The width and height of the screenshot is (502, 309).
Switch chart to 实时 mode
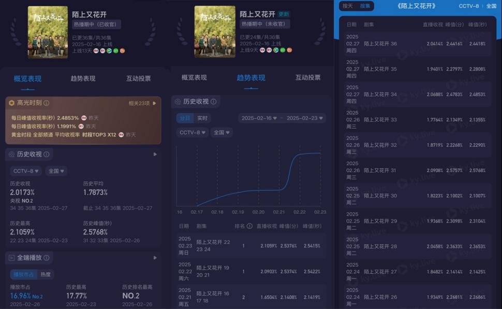202,118
